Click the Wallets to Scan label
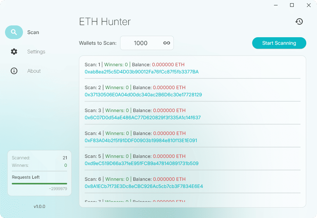This screenshot has width=317, height=218. 98,43
